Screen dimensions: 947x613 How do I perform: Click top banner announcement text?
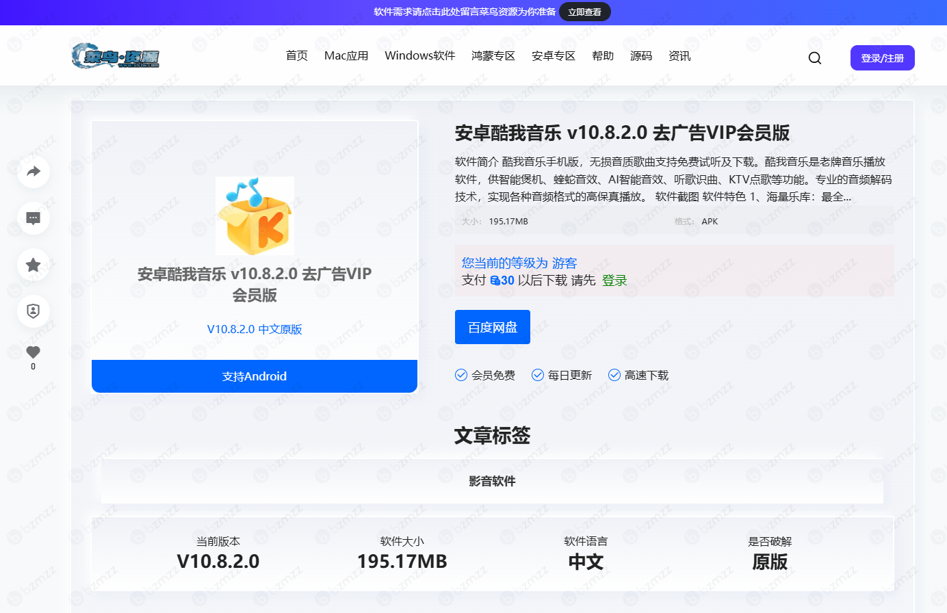pyautogui.click(x=465, y=12)
